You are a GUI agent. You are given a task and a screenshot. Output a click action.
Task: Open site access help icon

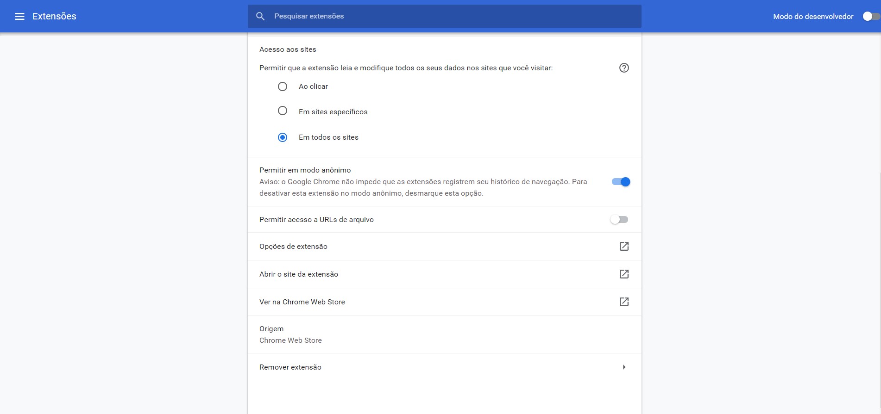[624, 68]
